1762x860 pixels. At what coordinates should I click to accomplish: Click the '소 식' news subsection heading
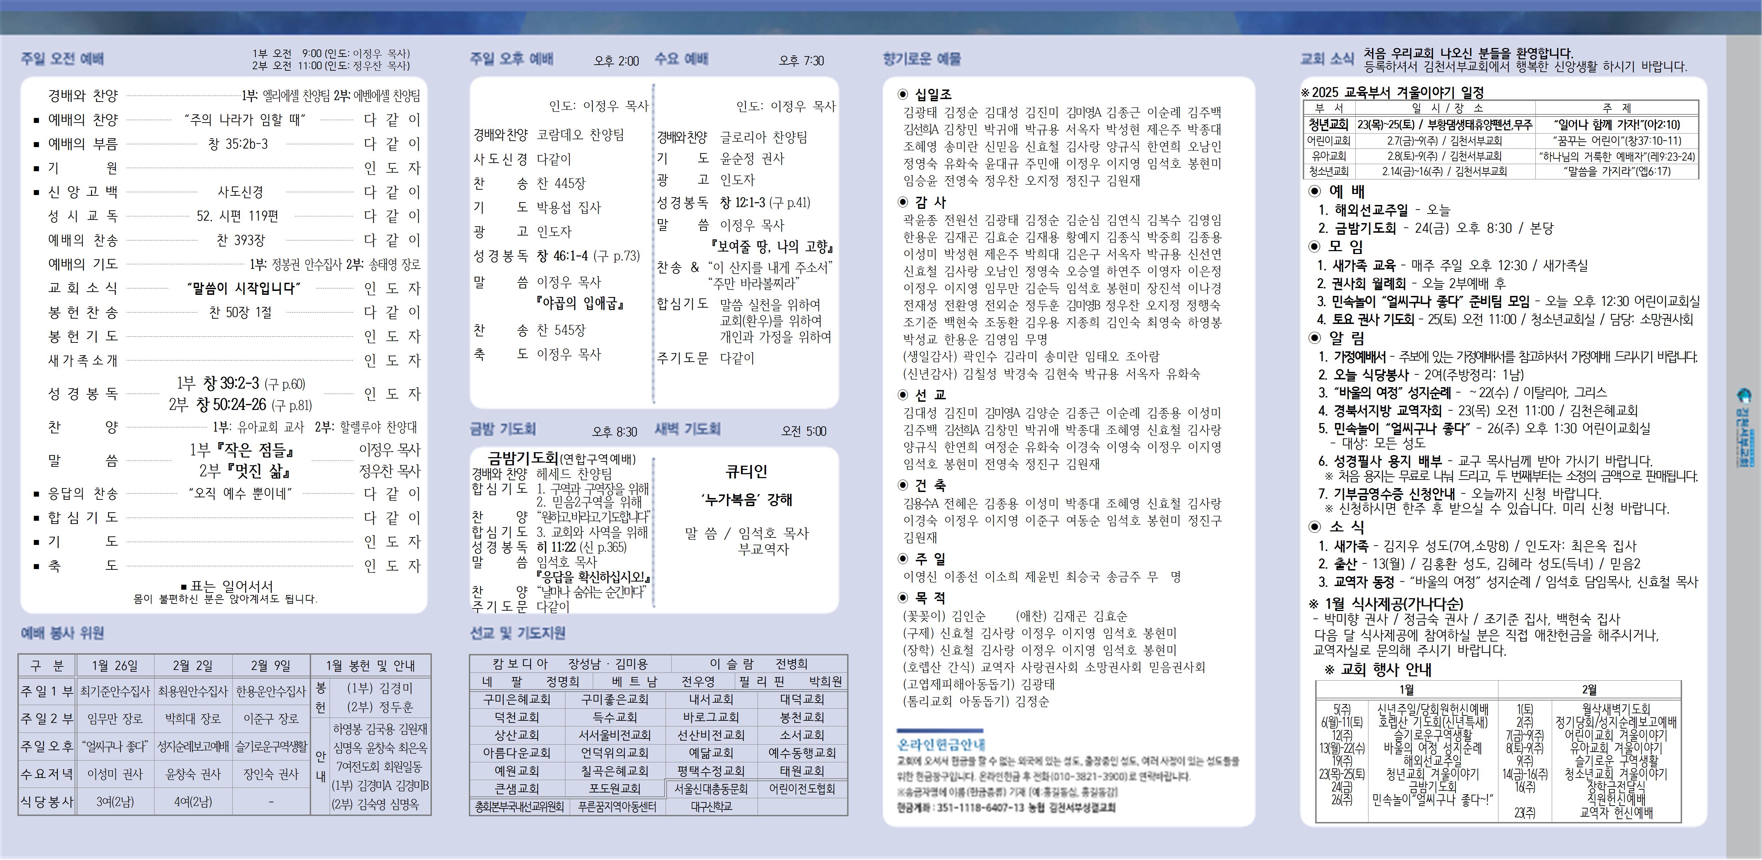1336,526
